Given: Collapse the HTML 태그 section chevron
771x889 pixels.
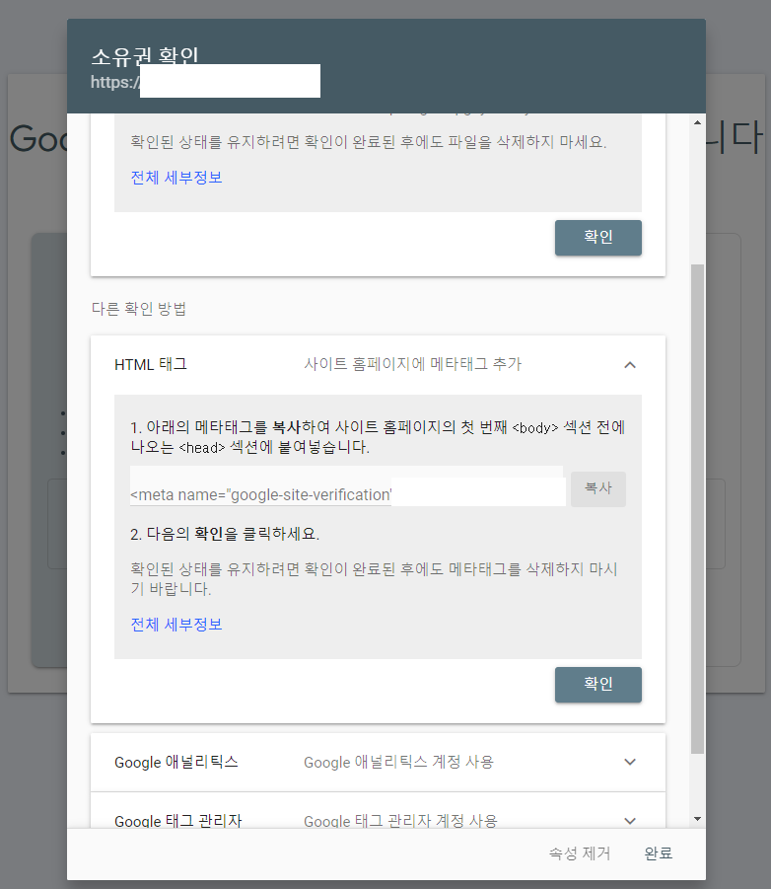Looking at the screenshot, I should (629, 364).
